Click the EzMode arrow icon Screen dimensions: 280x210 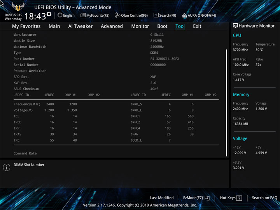point(207,198)
